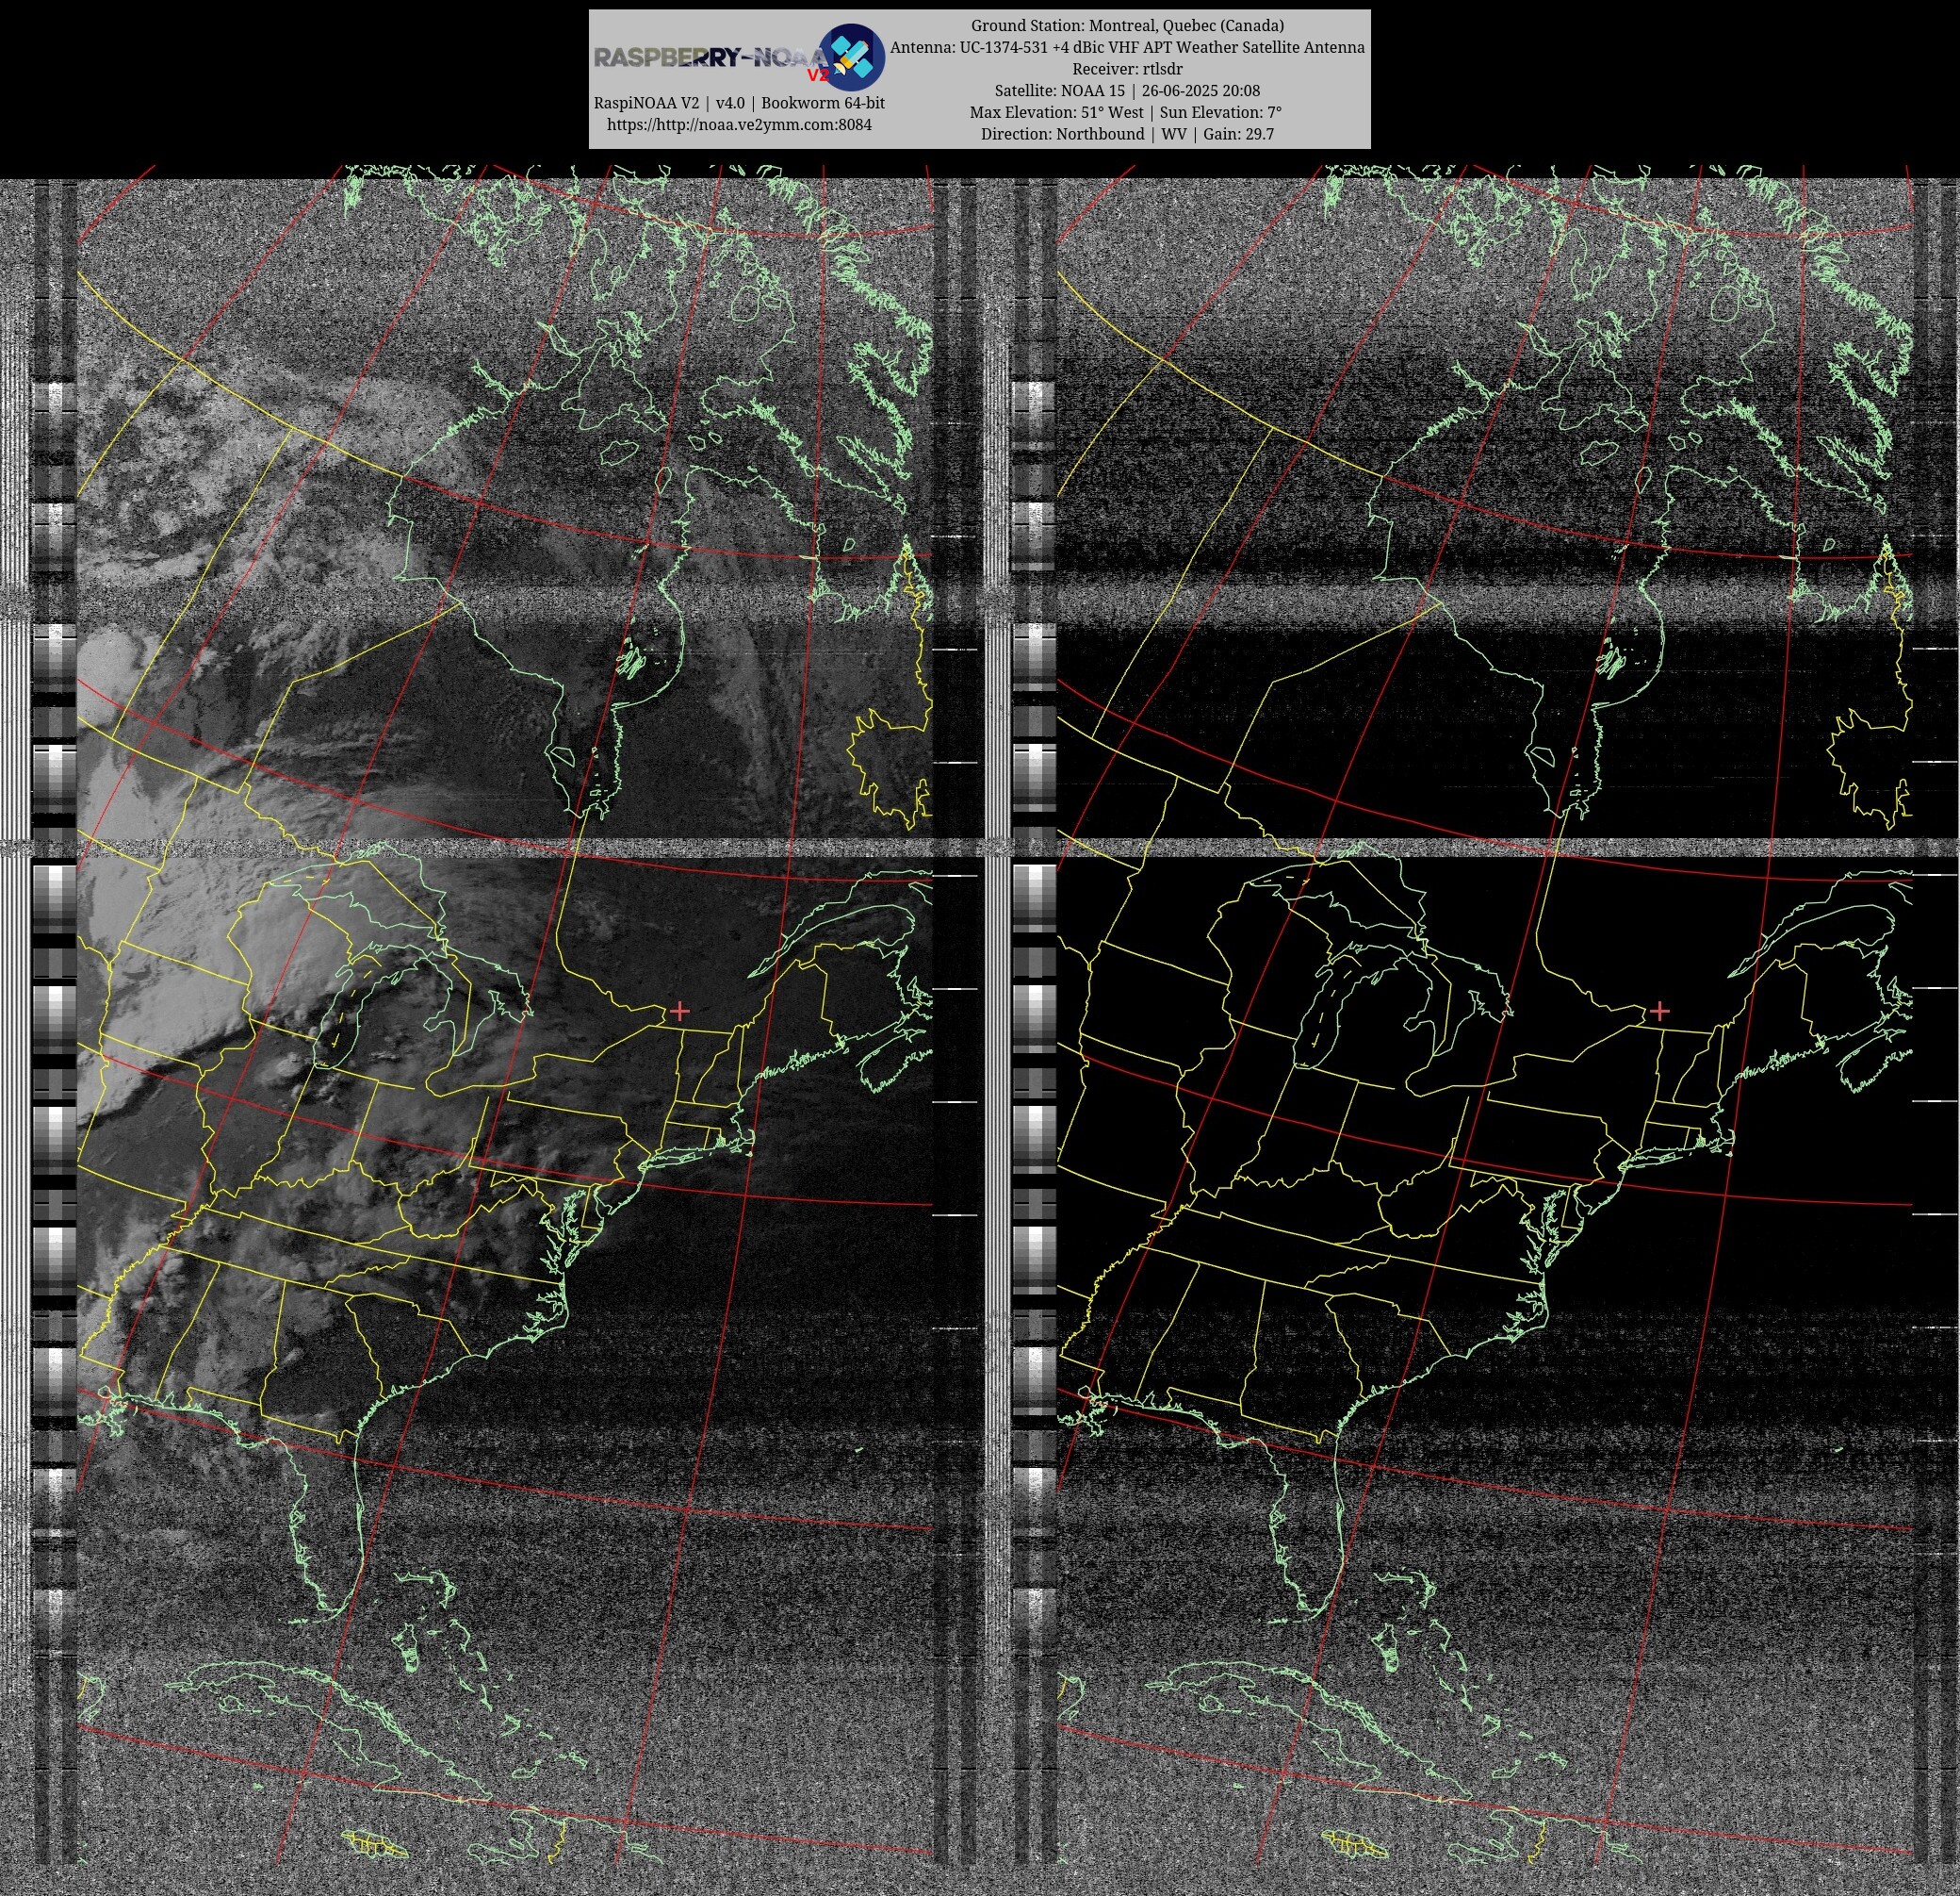Select the 'RaspiNOAA V2 | v4.0 | Bookworm 64-bit' line

point(739,103)
